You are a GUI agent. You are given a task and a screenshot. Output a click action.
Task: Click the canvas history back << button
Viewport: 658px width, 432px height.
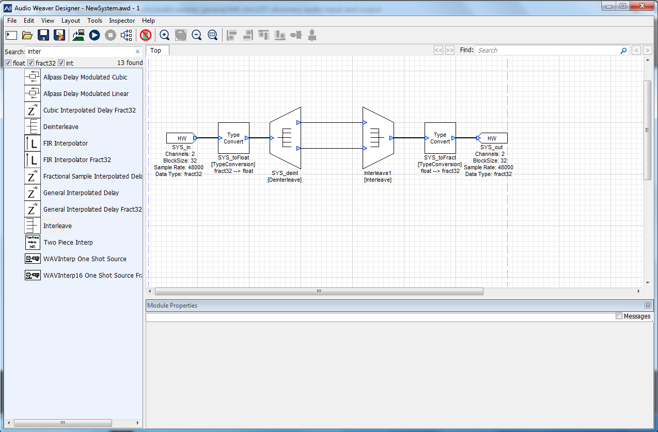click(x=438, y=50)
